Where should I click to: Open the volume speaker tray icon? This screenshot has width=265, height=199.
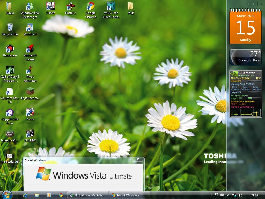tap(240, 195)
